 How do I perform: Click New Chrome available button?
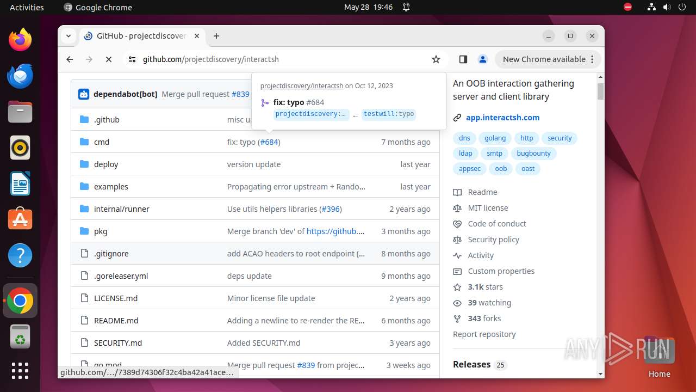pos(548,59)
